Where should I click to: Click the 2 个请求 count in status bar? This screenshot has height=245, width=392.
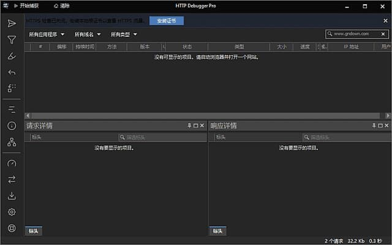point(333,241)
